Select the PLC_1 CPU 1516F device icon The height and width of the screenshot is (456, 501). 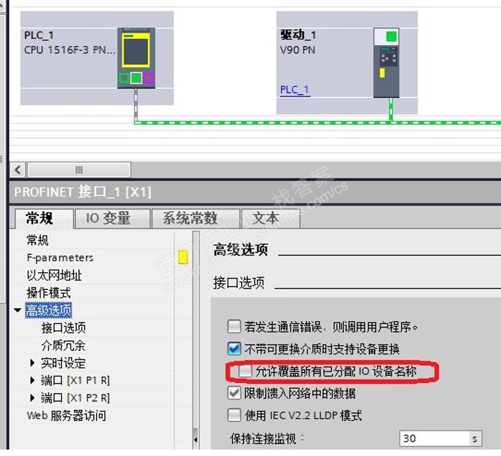point(136,58)
